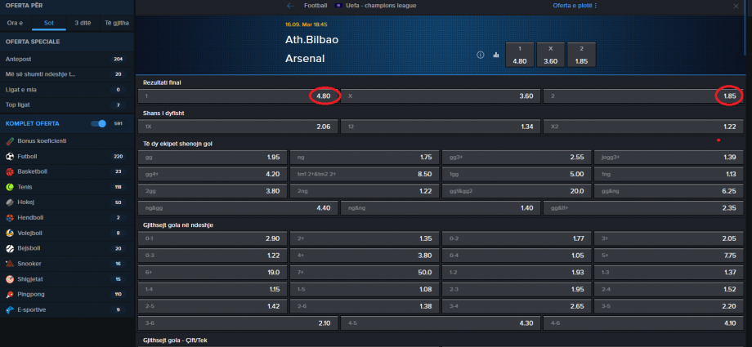Select total goals 4+ at 3.80
This screenshot has height=347, width=752.
pos(365,256)
